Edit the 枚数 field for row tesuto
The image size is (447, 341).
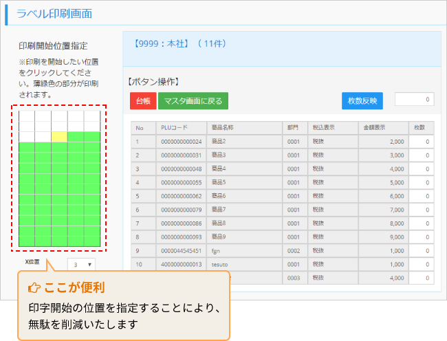[x=422, y=265]
